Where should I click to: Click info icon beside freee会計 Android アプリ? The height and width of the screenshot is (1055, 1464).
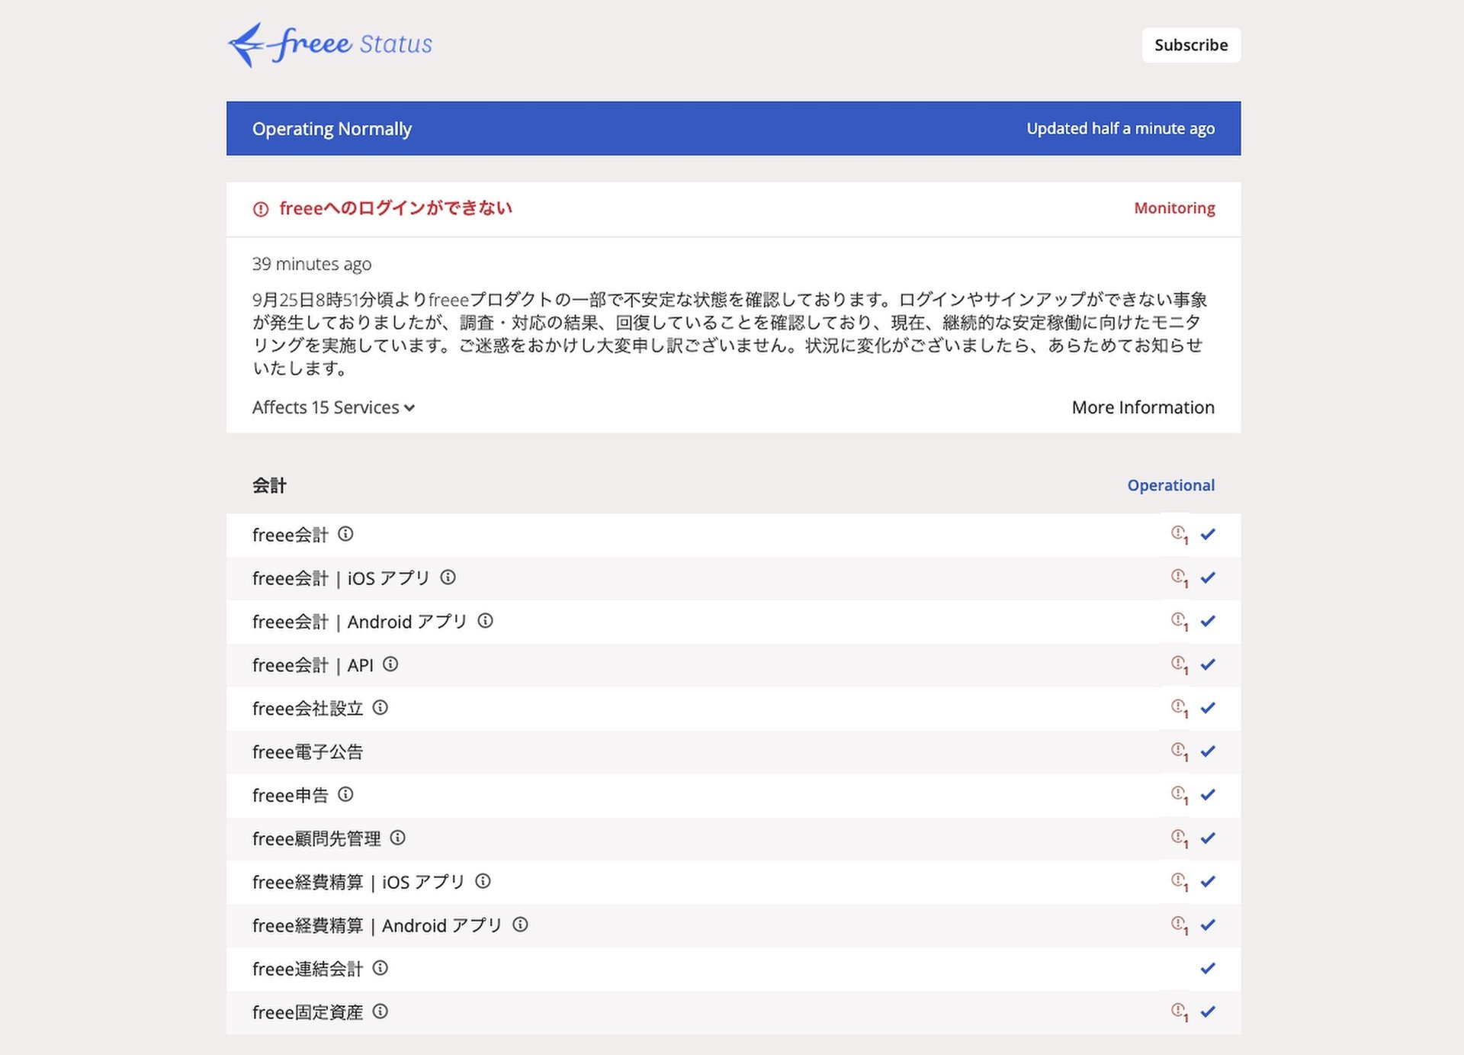pyautogui.click(x=485, y=621)
